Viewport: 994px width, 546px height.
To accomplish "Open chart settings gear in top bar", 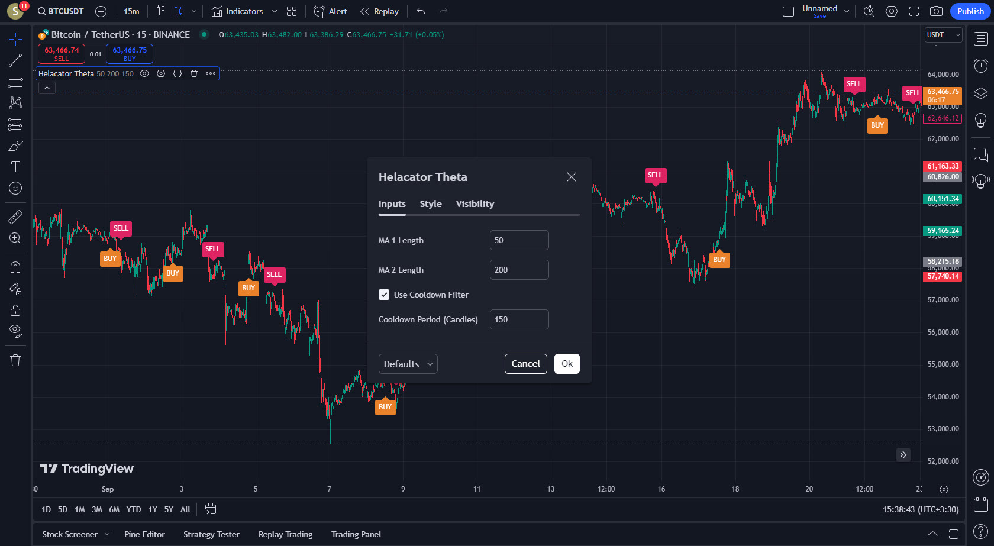I will (892, 11).
